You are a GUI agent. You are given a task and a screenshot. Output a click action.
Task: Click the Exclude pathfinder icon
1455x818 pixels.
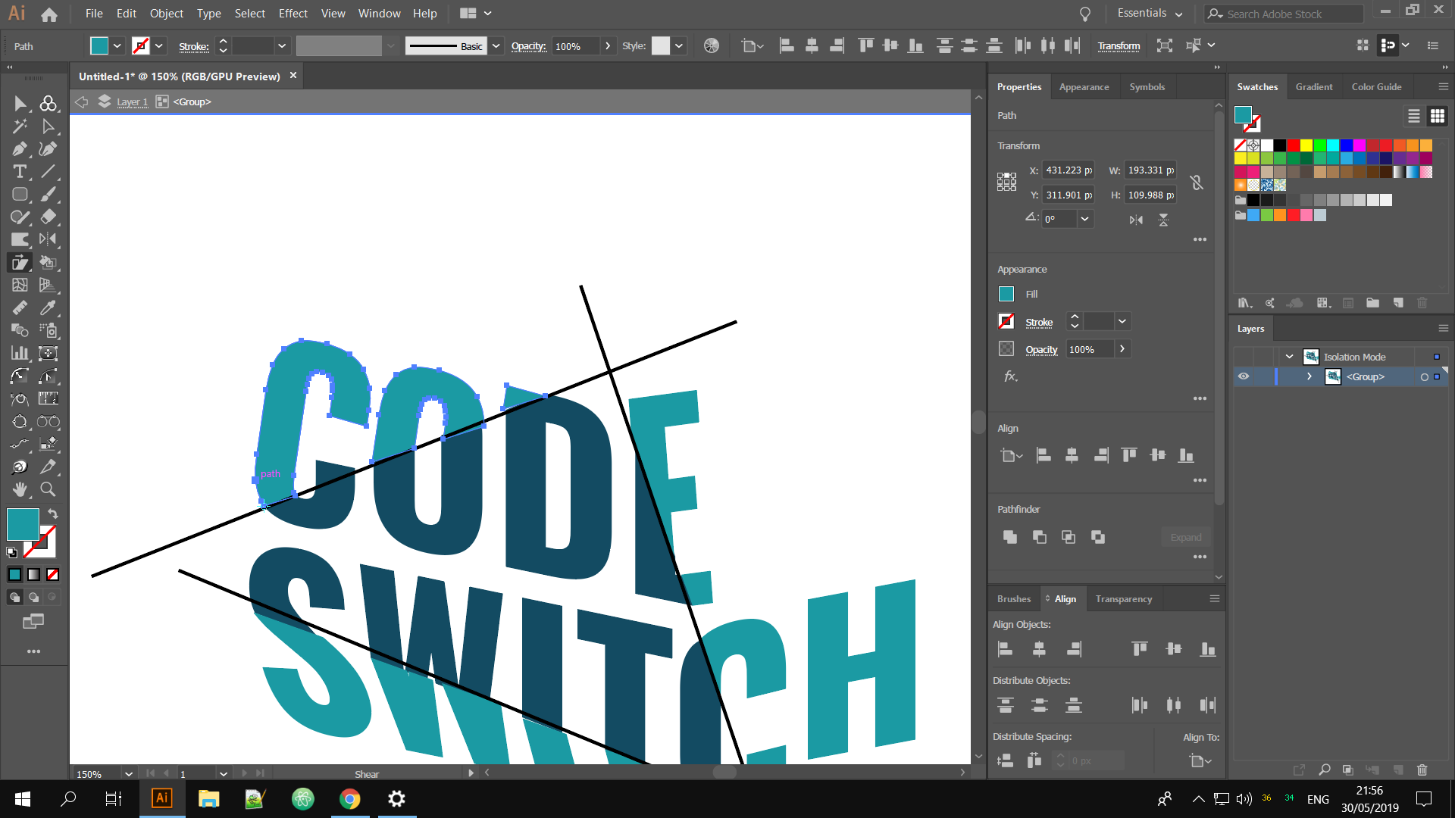(1098, 537)
